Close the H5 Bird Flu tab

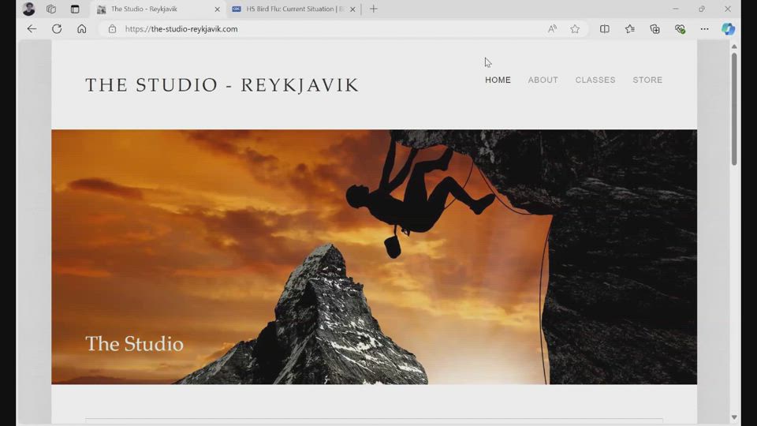(x=352, y=9)
